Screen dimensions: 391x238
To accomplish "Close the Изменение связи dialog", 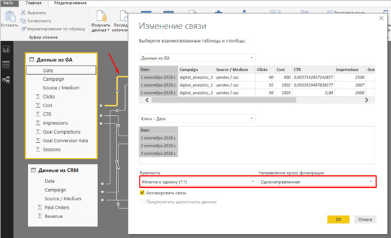I will [x=381, y=19].
